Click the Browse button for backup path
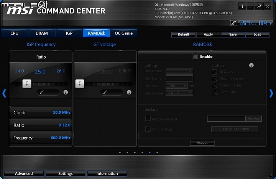The image size is (276, 179). click(x=253, y=119)
